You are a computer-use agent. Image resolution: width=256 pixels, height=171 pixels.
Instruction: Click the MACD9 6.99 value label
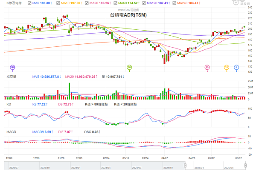(x=43, y=132)
